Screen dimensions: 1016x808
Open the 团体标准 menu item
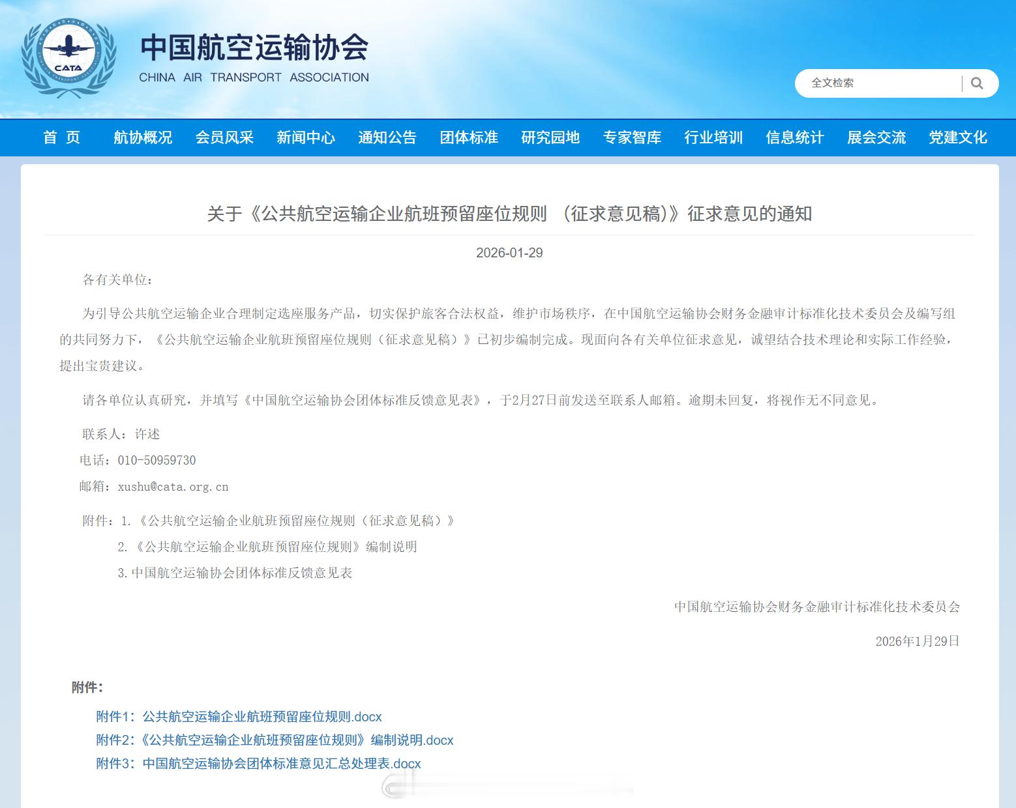469,137
